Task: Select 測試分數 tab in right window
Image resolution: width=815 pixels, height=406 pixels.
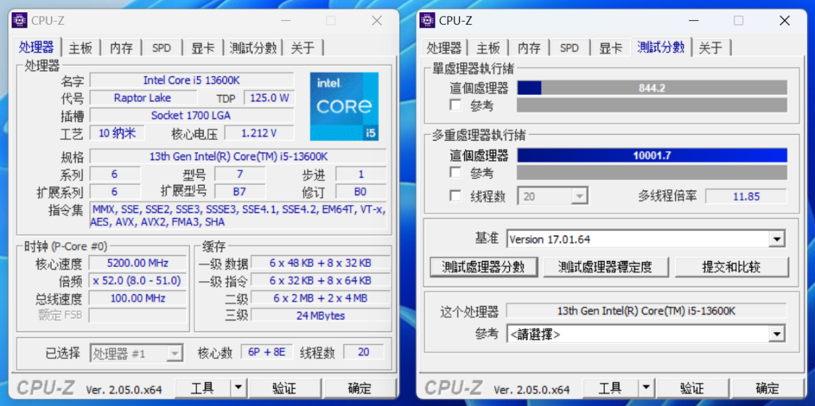Action: coord(661,47)
